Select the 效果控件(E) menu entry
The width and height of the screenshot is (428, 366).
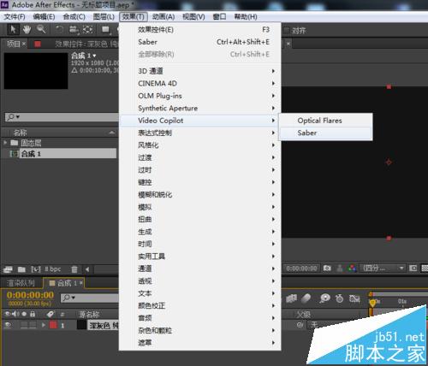(x=199, y=30)
